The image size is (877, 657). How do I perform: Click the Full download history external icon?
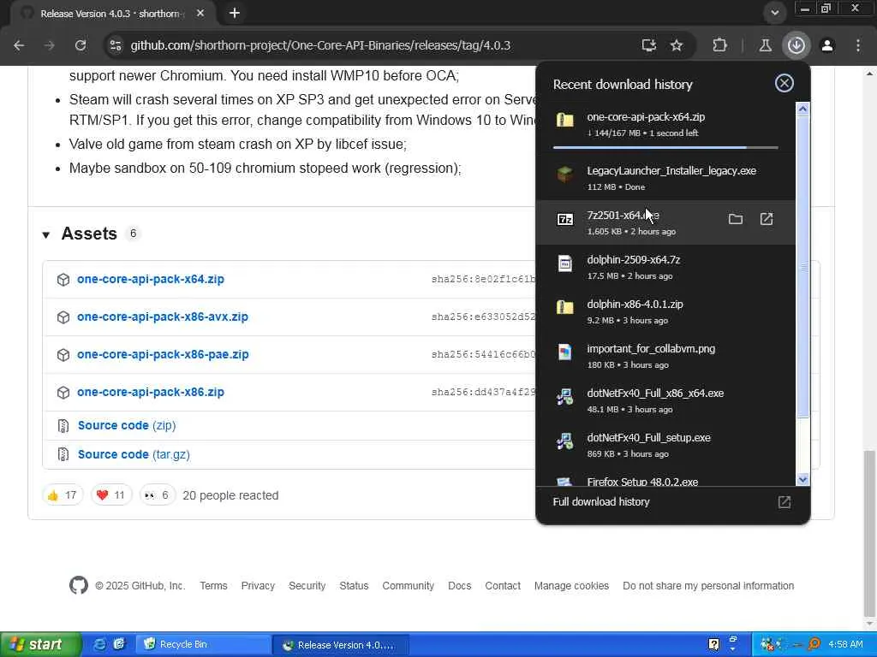(x=785, y=501)
